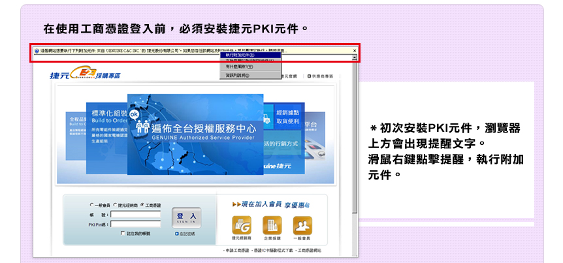Click the 現在加入會員 享優惠 heading
This screenshot has height=263, width=563.
pyautogui.click(x=271, y=204)
